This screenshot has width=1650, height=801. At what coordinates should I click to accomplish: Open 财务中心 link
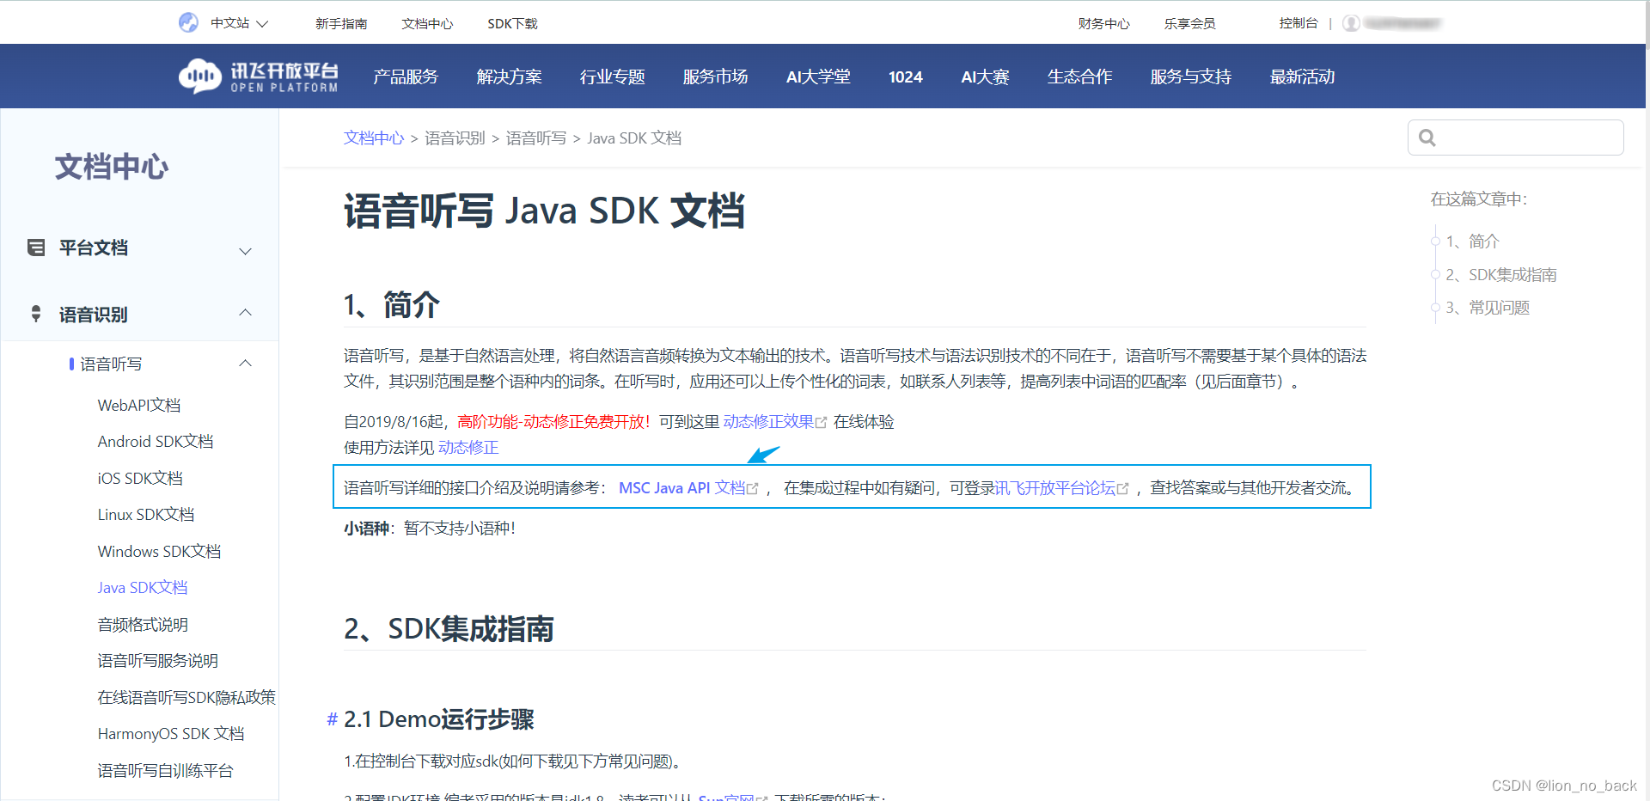pos(1104,23)
